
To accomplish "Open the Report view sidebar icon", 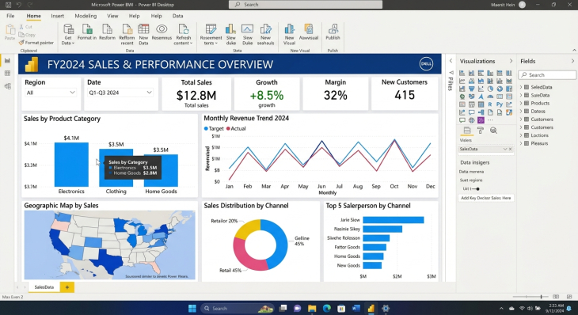I will point(7,60).
